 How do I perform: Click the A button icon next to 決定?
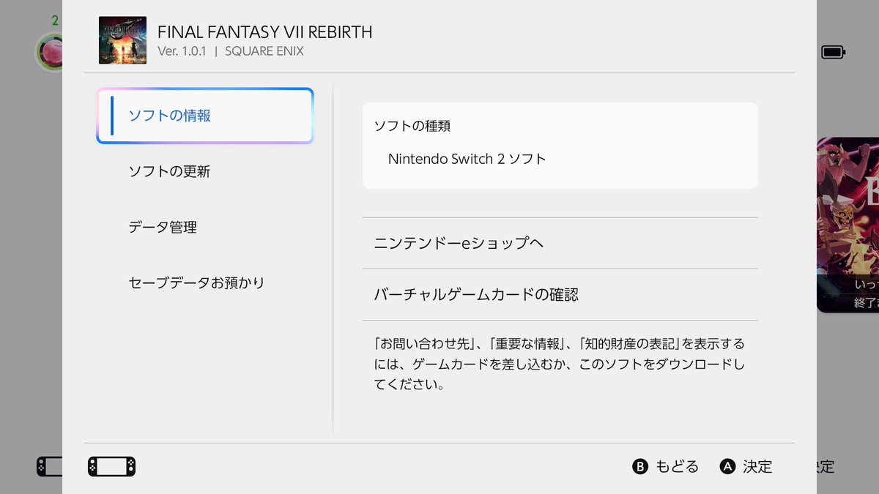(x=727, y=466)
